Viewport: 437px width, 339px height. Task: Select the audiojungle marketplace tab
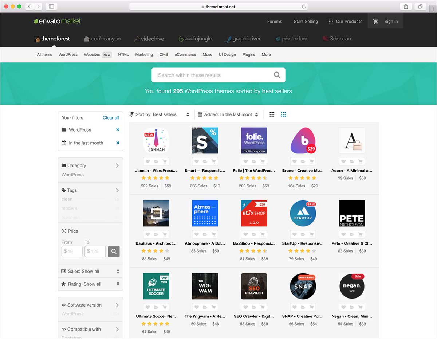tap(195, 39)
